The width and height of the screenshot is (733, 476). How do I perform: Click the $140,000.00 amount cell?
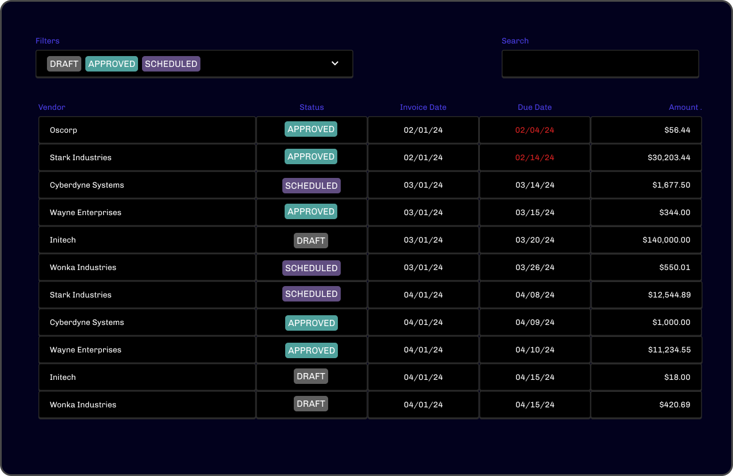coord(666,240)
